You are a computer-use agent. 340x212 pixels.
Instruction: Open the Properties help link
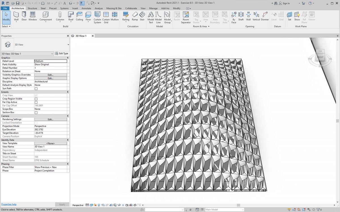pyautogui.click(x=9, y=204)
